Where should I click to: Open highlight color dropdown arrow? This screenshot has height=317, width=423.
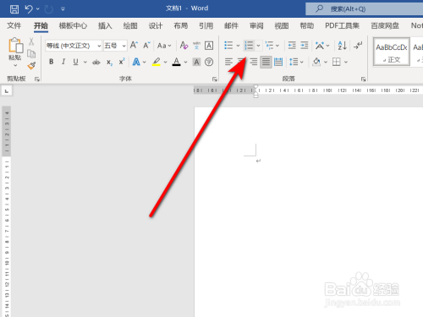tap(166, 62)
